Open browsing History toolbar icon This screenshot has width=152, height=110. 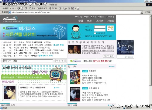pyautogui.click(x=60, y=8)
